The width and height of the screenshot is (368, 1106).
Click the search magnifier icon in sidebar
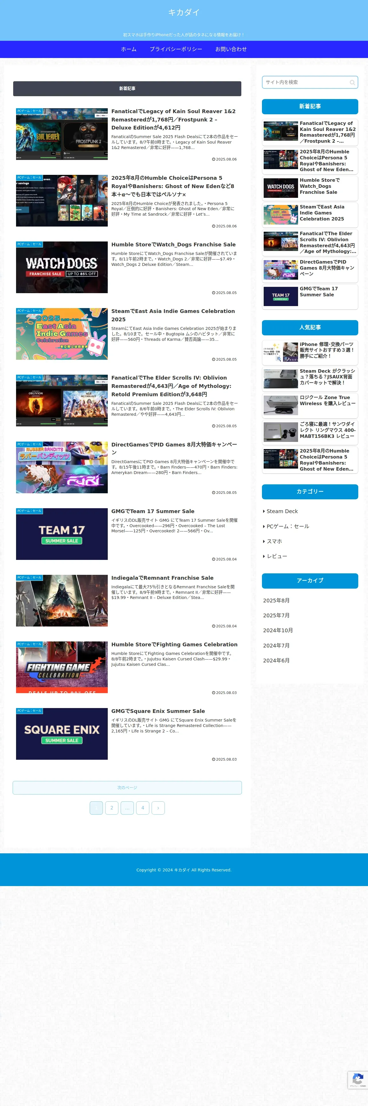click(352, 82)
